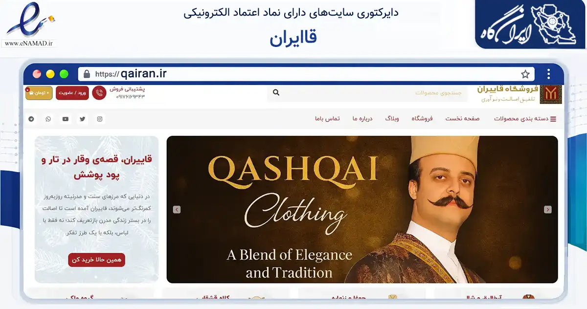Open the Twitter social icon

pyautogui.click(x=83, y=119)
